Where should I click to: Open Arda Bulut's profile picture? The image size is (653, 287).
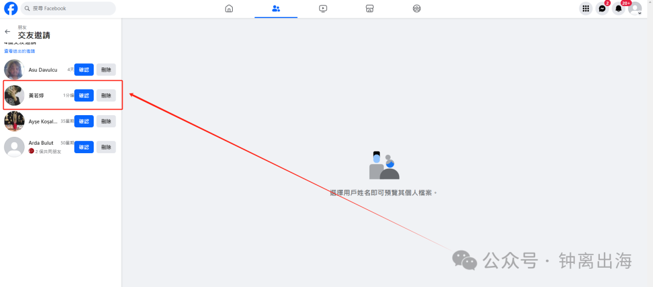pos(14,147)
